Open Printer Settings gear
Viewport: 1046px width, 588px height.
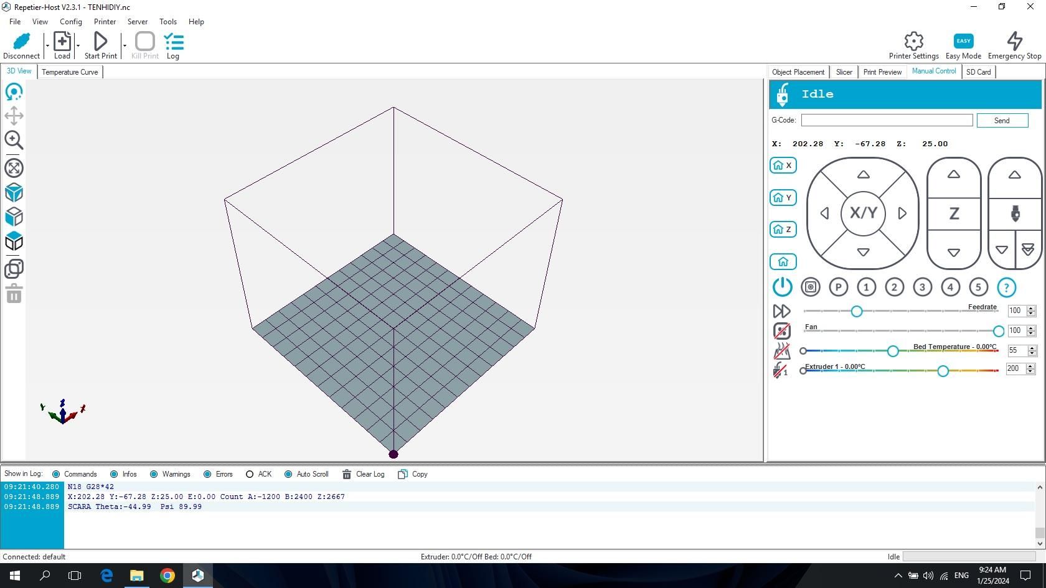[913, 41]
